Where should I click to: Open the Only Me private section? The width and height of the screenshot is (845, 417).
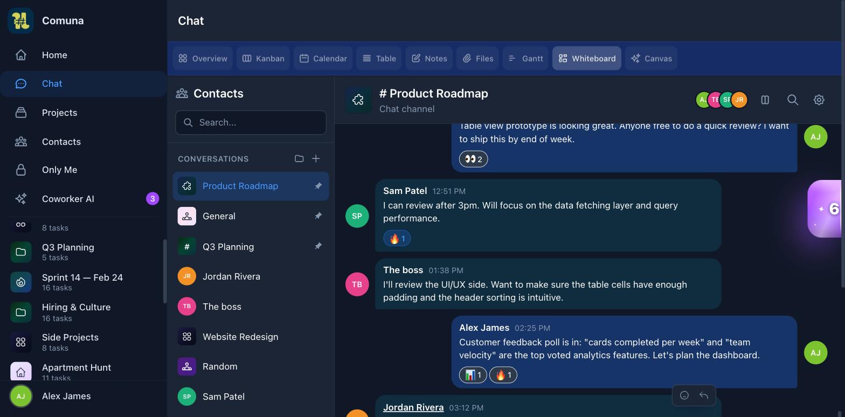[84, 170]
